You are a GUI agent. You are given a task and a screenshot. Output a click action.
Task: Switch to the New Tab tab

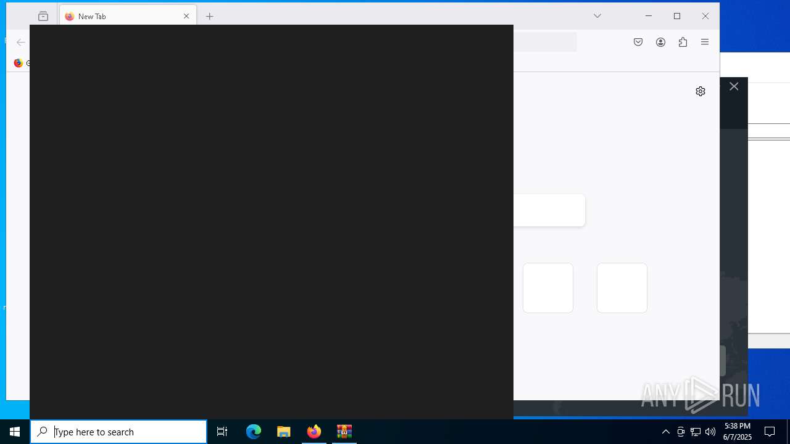[x=128, y=17]
